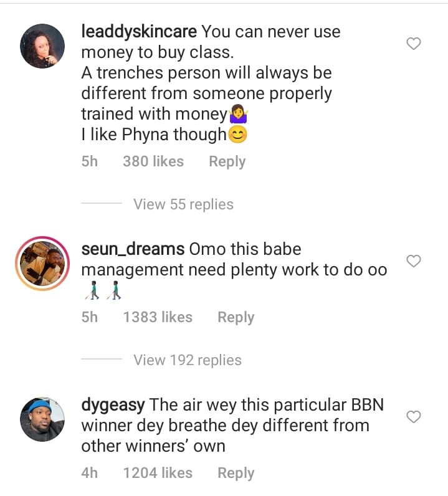
Task: View the 1383 likes list
Action: pyautogui.click(x=158, y=317)
